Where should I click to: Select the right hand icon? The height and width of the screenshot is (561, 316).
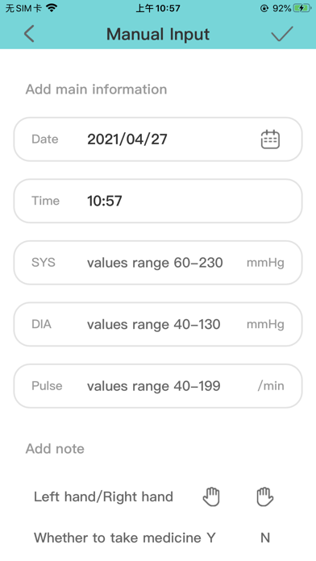pos(265,497)
